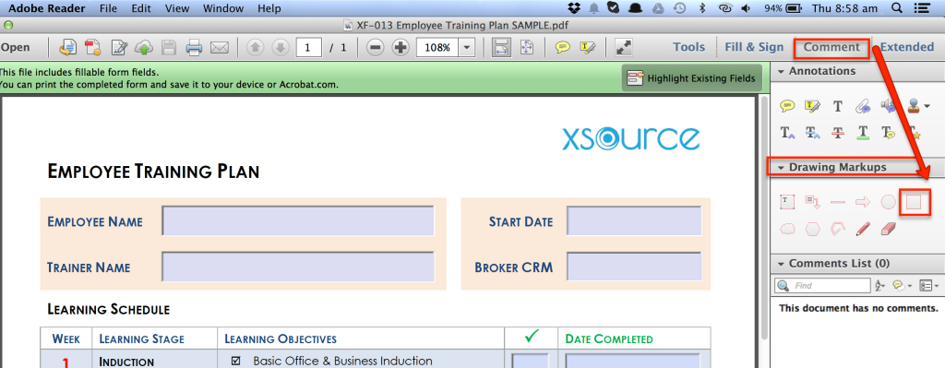Go to next page with down arrow

click(x=281, y=48)
